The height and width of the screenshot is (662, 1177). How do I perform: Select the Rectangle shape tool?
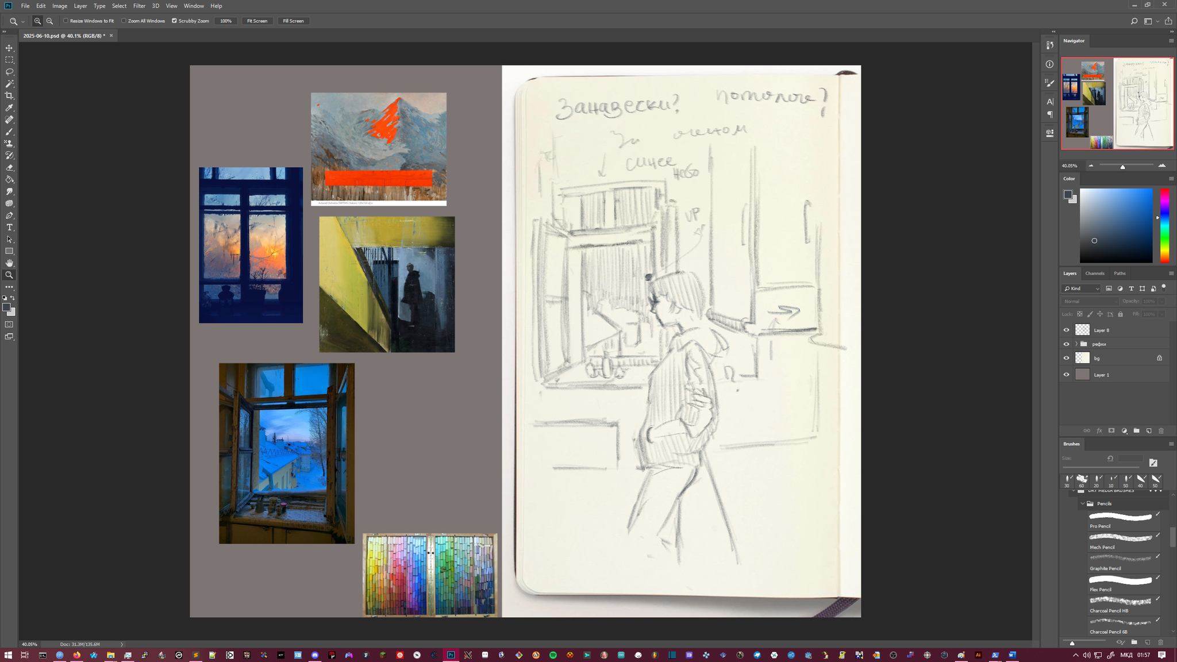click(9, 251)
